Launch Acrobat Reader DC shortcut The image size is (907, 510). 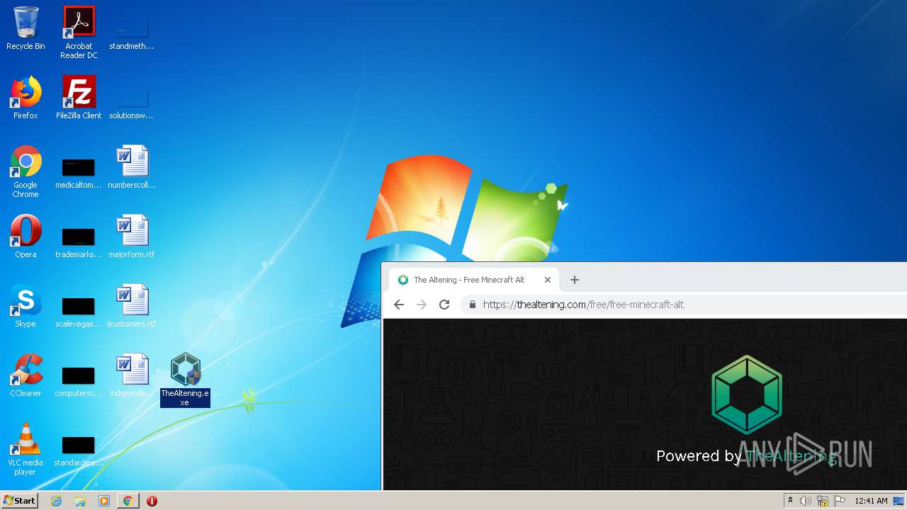tap(79, 33)
